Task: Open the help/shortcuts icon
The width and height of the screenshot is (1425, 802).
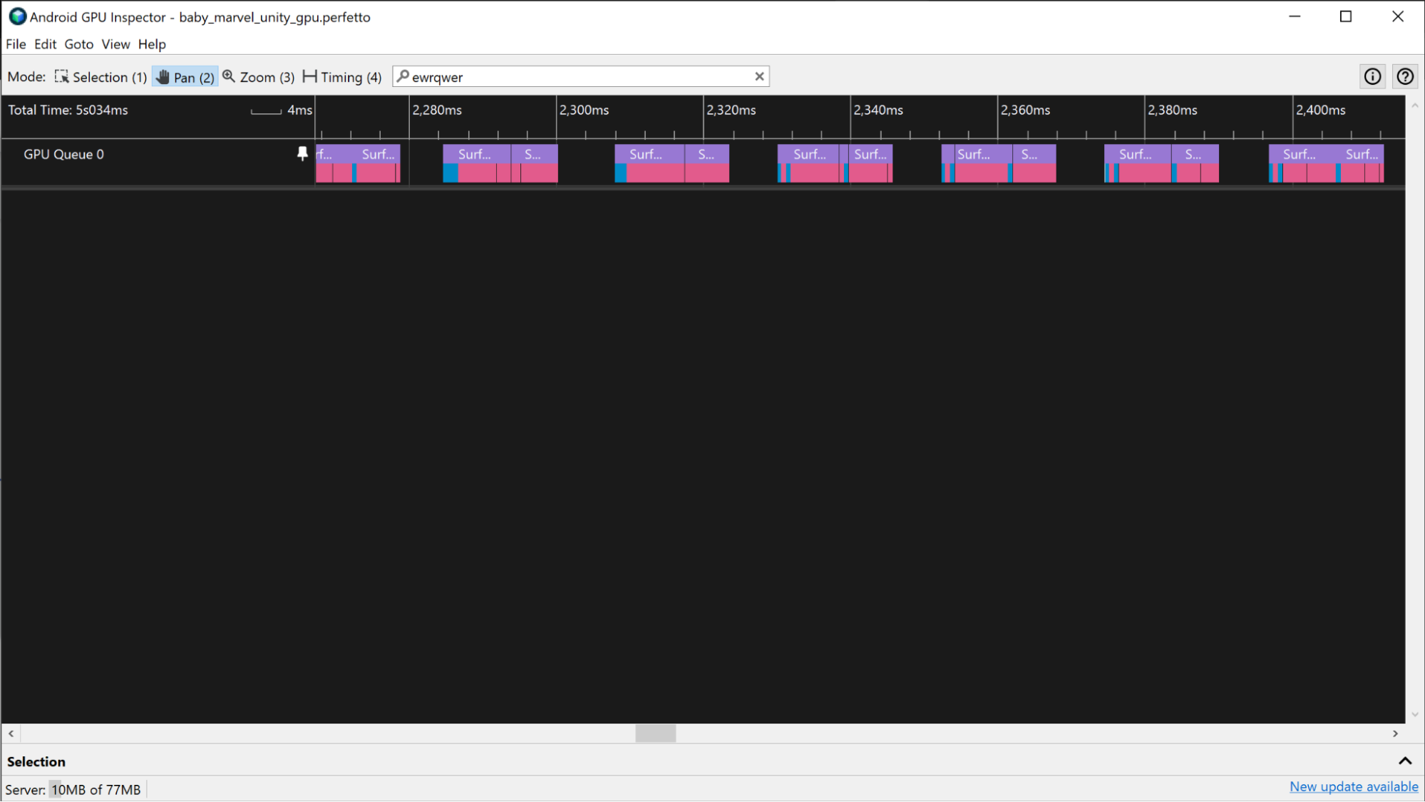Action: [1406, 76]
